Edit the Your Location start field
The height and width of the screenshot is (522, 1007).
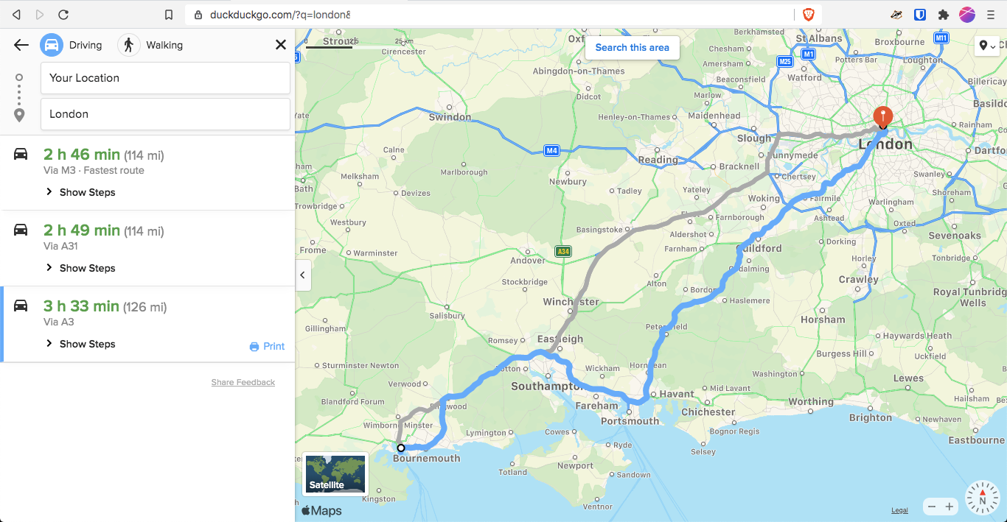(x=165, y=78)
